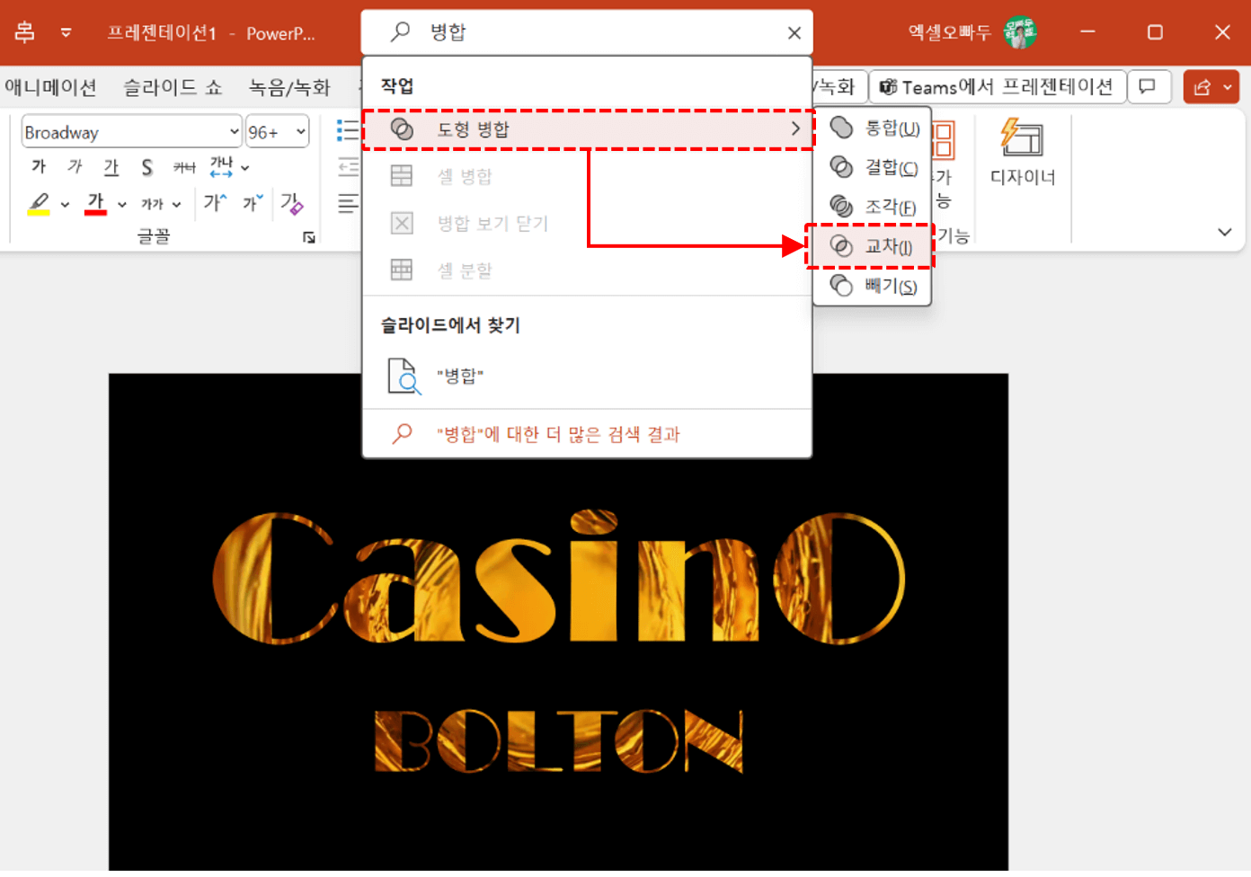Image resolution: width=1251 pixels, height=877 pixels.
Task: Choose 결합(C) merge option
Action: pyautogui.click(x=873, y=167)
